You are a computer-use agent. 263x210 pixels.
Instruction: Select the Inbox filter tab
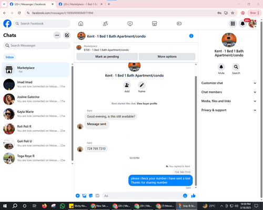tap(9, 57)
